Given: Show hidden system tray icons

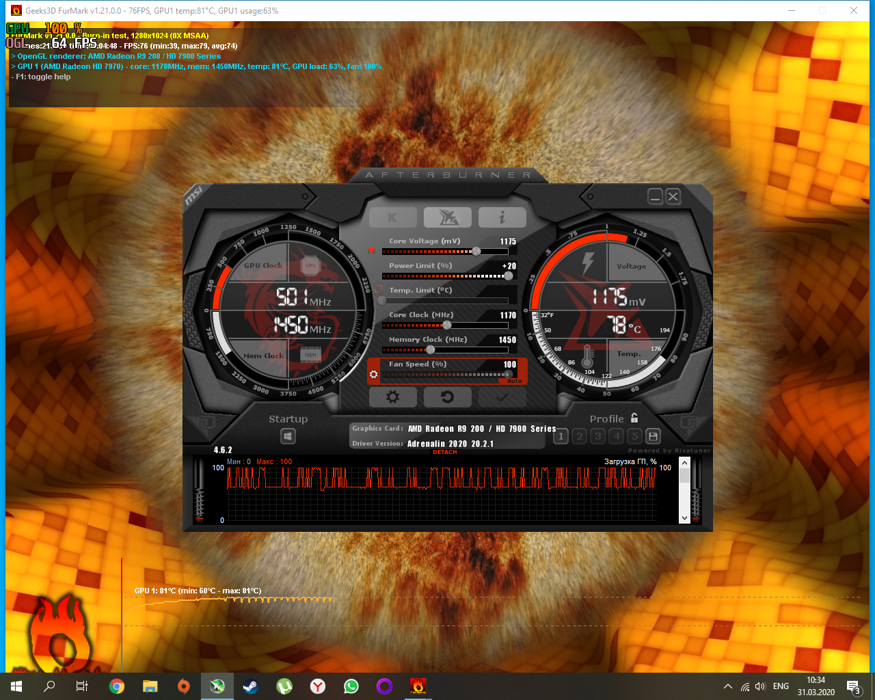Looking at the screenshot, I should coord(728,686).
